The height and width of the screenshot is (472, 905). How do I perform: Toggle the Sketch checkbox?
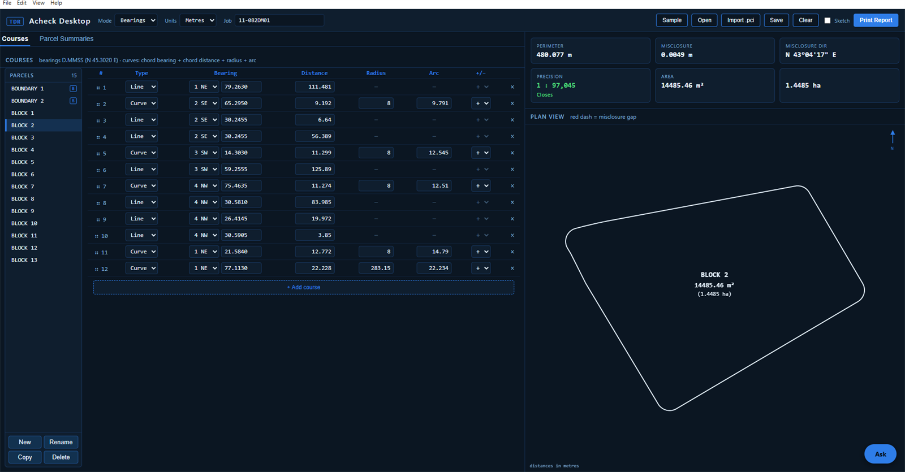pyautogui.click(x=828, y=21)
